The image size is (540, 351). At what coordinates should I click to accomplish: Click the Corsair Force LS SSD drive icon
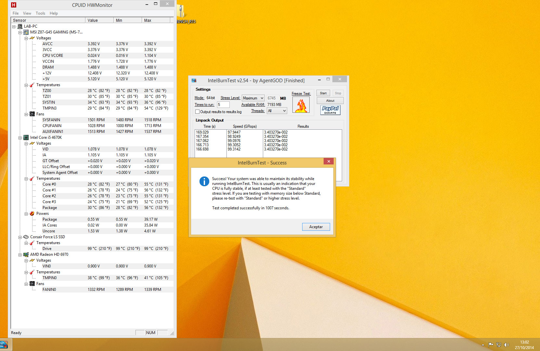click(26, 237)
